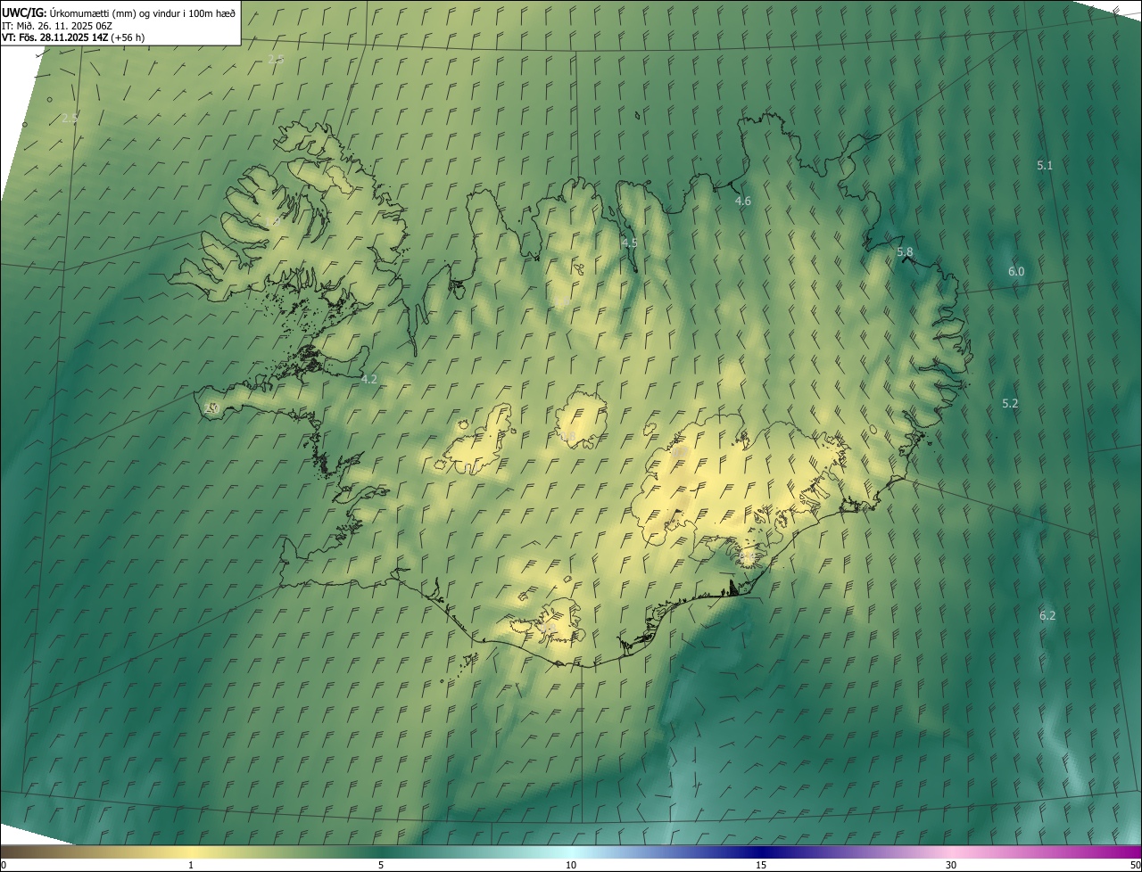The width and height of the screenshot is (1142, 872).
Task: Click the 5.2 value label on the map
Action: [x=1010, y=404]
